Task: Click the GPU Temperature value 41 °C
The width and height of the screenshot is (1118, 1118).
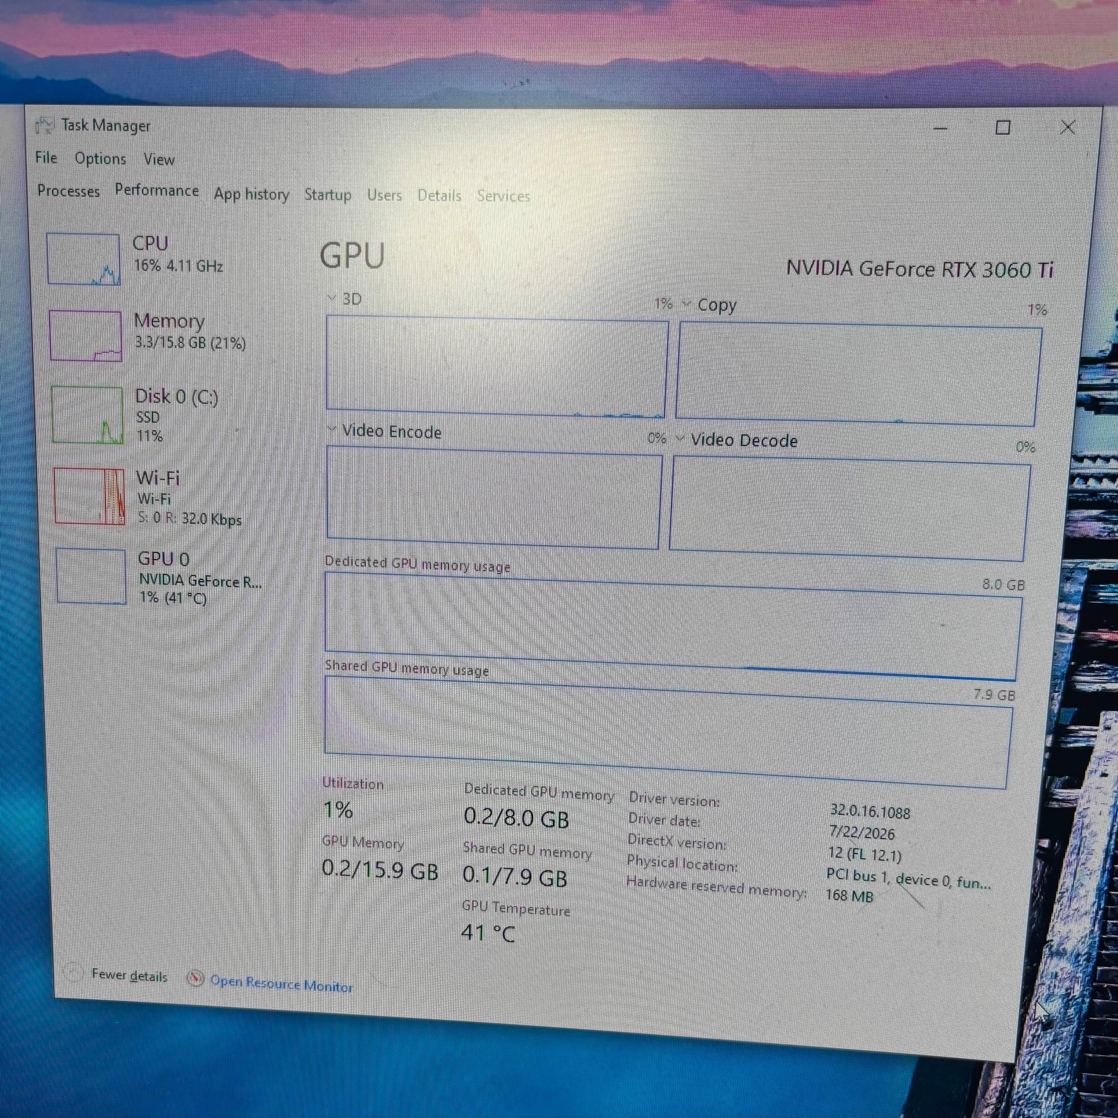Action: click(488, 933)
